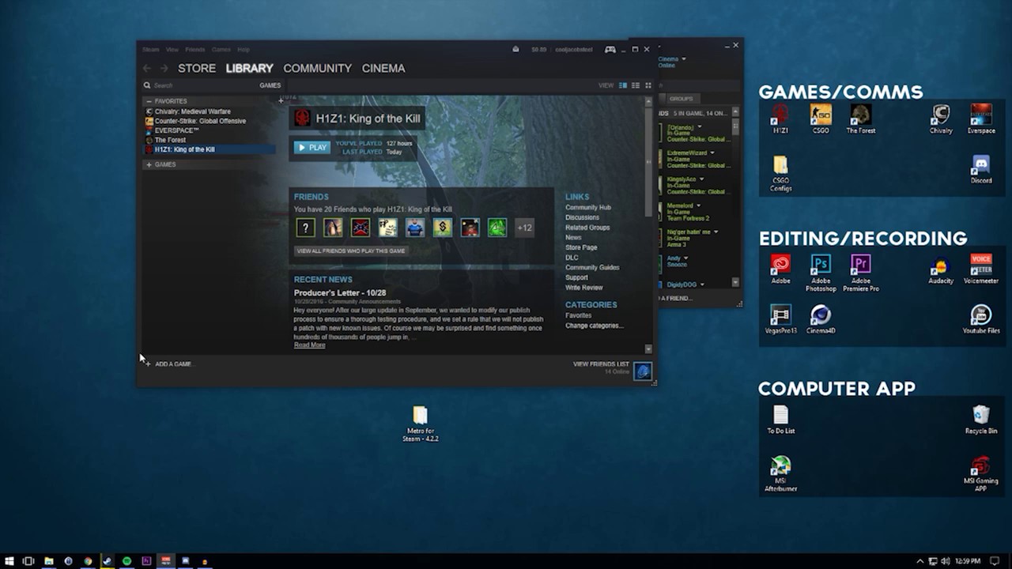
Task: Switch Steam library to detail view
Action: point(623,85)
